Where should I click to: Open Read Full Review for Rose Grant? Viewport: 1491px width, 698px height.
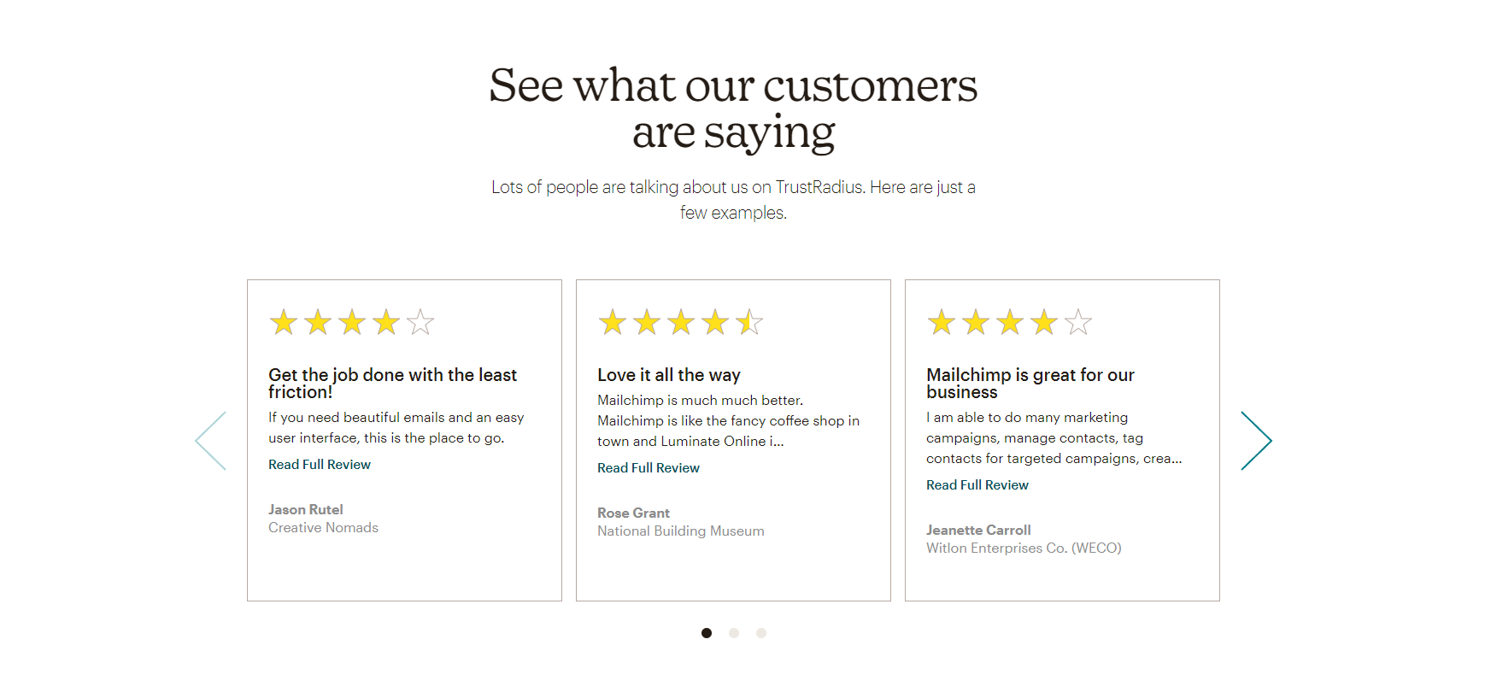649,468
